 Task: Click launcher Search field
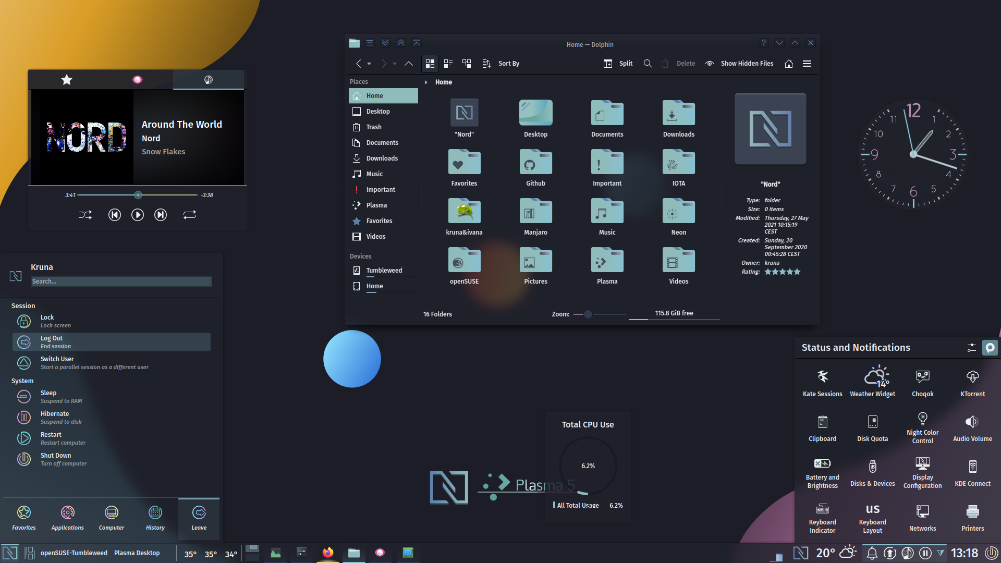tap(121, 281)
